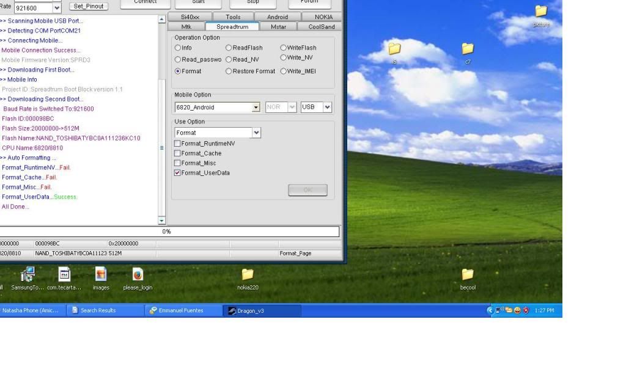Image resolution: width=626 pixels, height=391 pixels.
Task: Switch to the Si40xx tab
Action: (x=190, y=16)
